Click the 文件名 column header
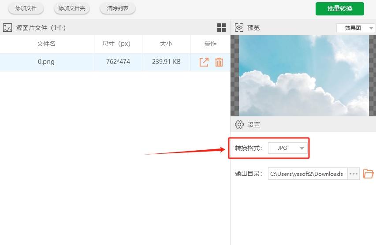The image size is (376, 245). point(46,44)
